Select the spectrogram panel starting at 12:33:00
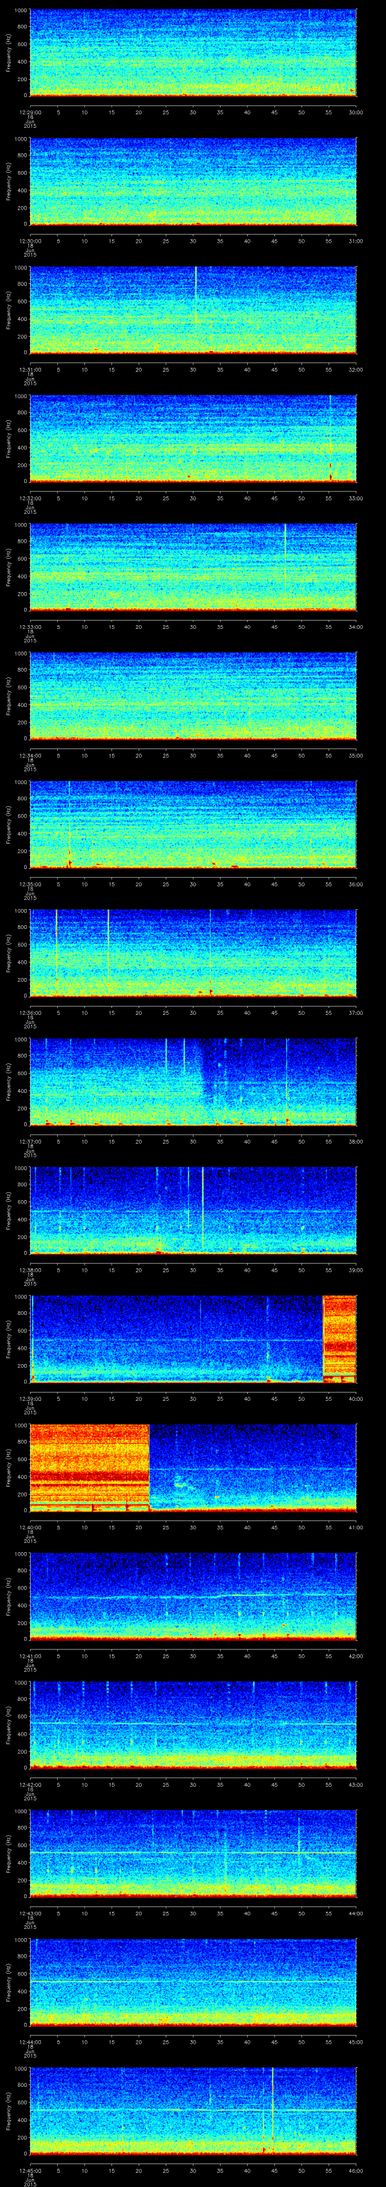This screenshot has width=386, height=2187. tap(193, 567)
